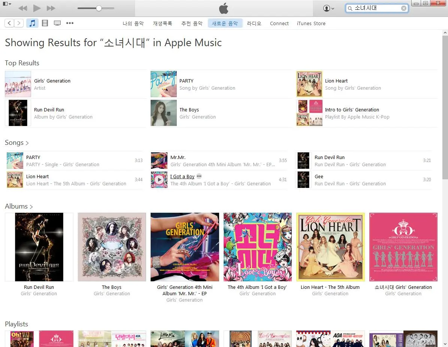
Task: Open the Mr. Mr. EP album cover
Action: (x=185, y=247)
